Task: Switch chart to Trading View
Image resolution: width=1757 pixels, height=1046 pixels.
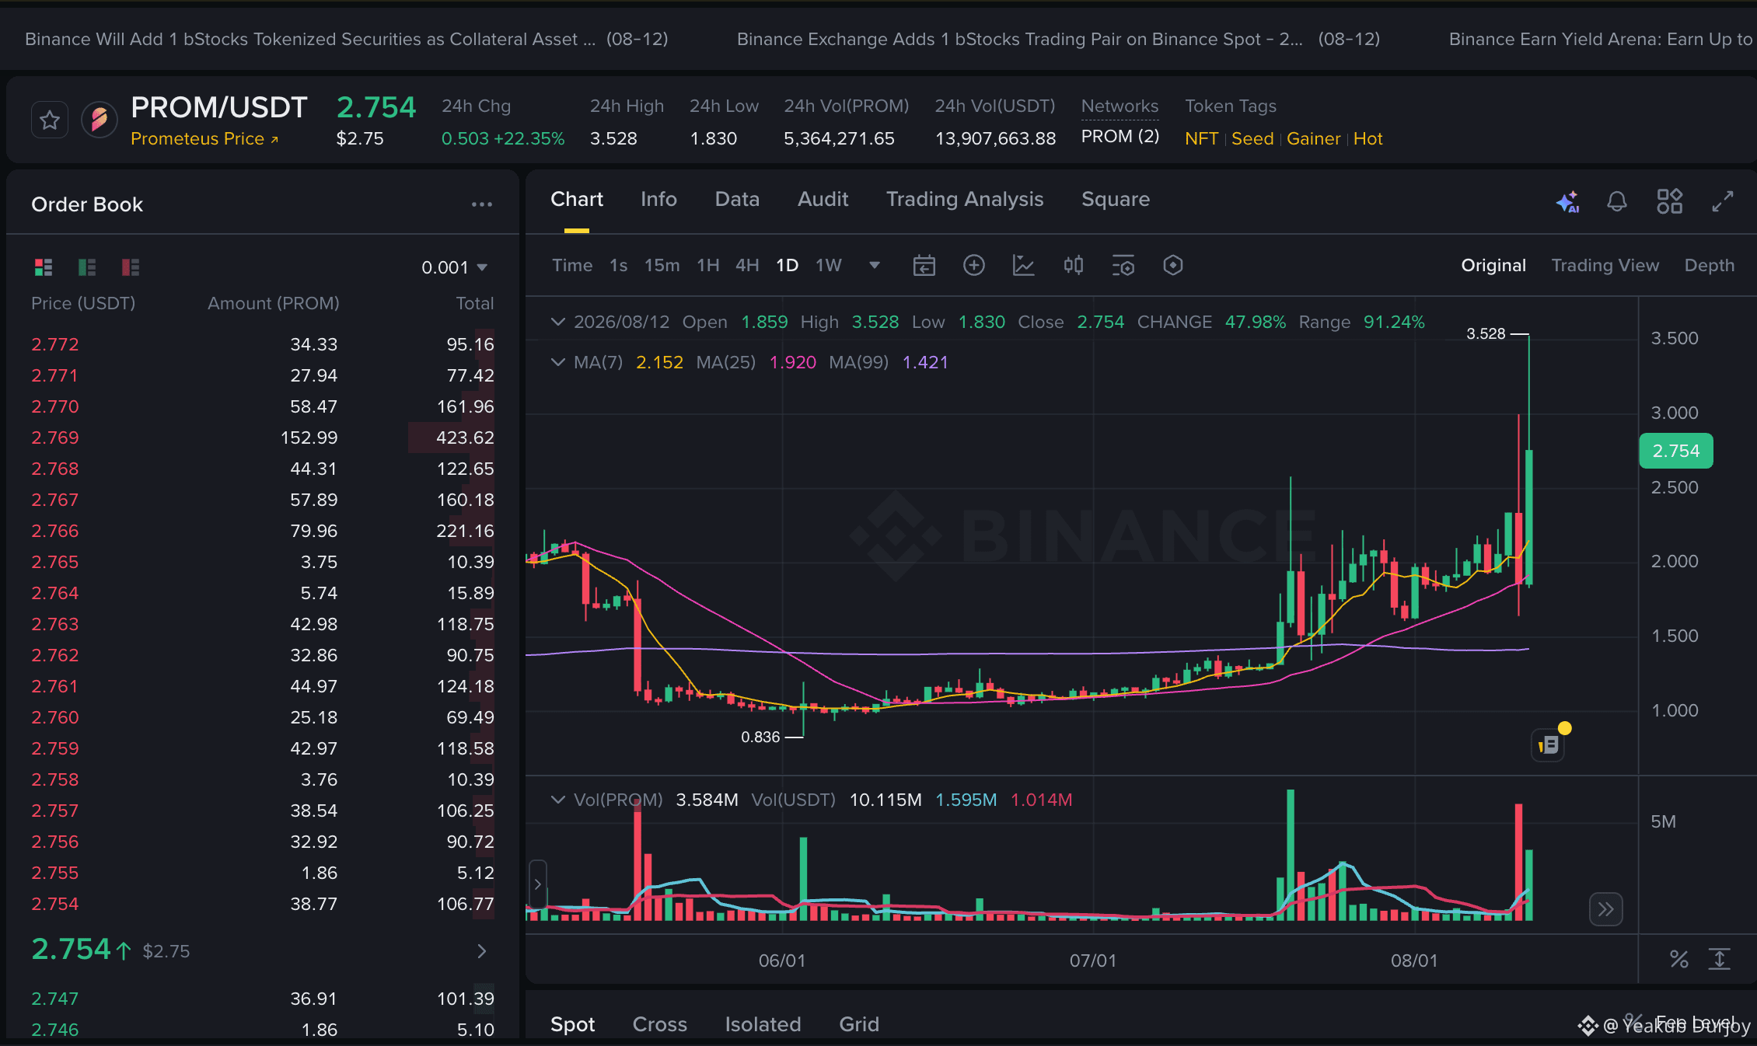Action: point(1605,266)
